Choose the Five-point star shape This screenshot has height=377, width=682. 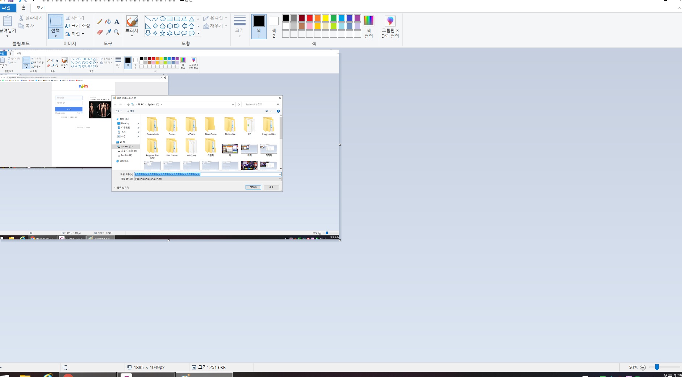[x=163, y=33]
